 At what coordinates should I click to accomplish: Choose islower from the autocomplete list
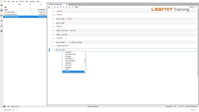click(73, 56)
